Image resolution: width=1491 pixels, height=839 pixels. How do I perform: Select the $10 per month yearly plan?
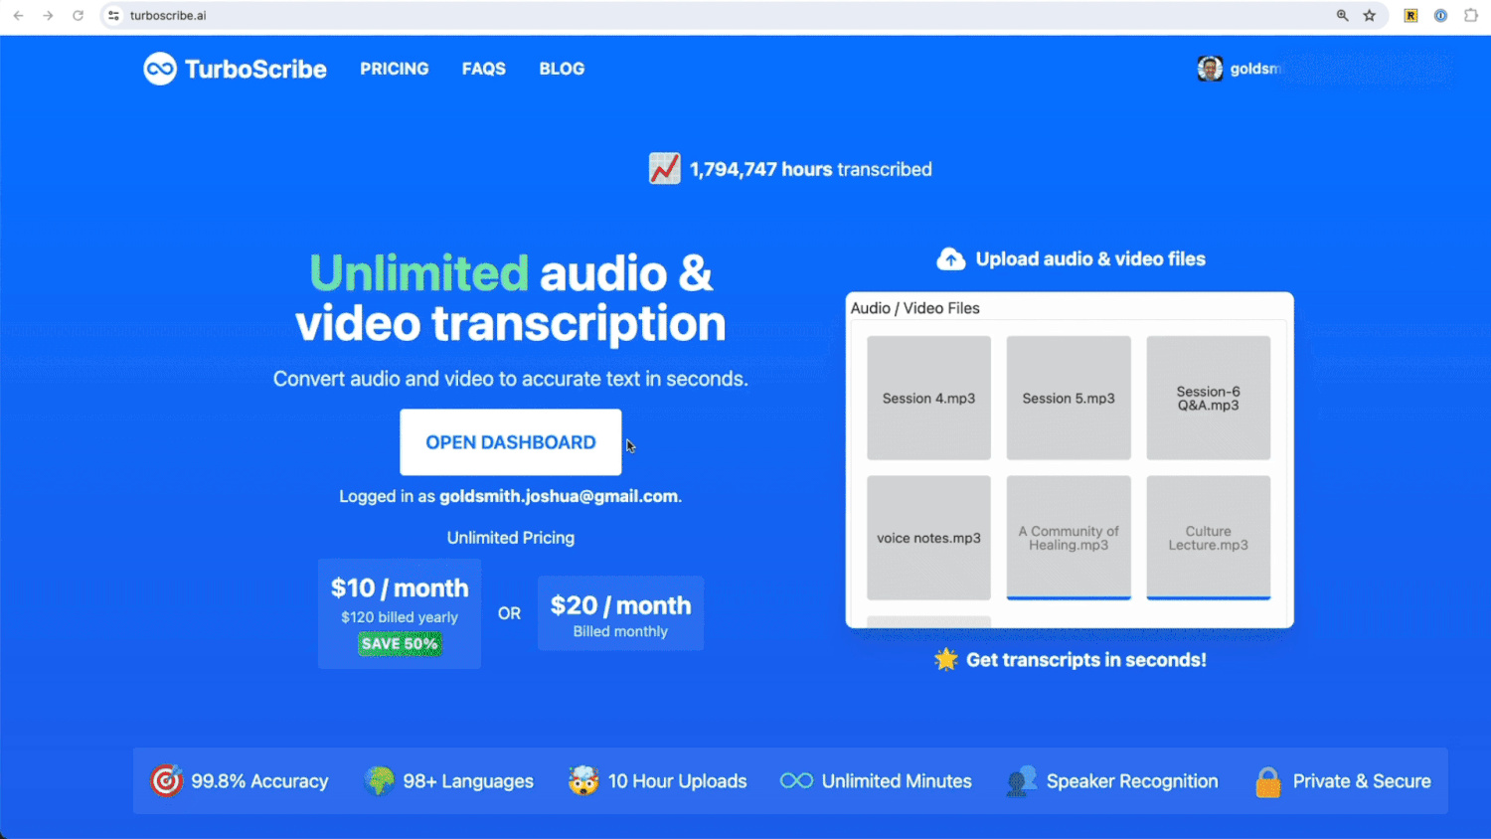(399, 612)
